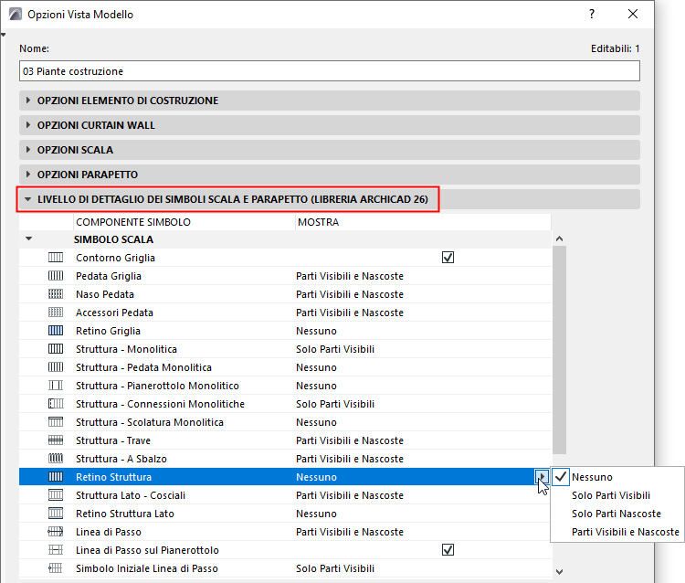685x583 pixels.
Task: Open the Retino Struttura value dropdown arrow
Action: tap(542, 476)
